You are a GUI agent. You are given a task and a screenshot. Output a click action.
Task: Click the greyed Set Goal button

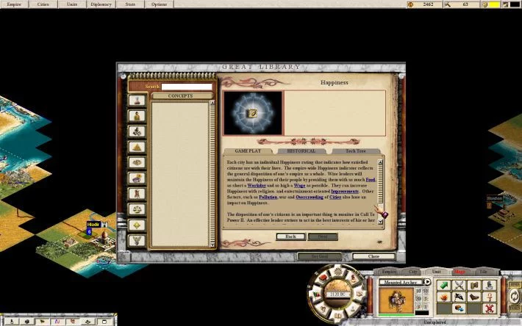pyautogui.click(x=320, y=256)
